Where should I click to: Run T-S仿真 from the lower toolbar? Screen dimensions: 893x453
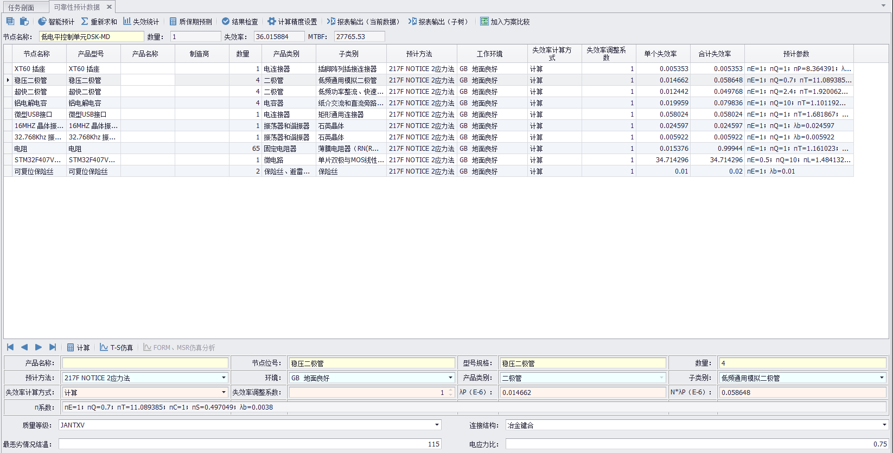tap(116, 348)
